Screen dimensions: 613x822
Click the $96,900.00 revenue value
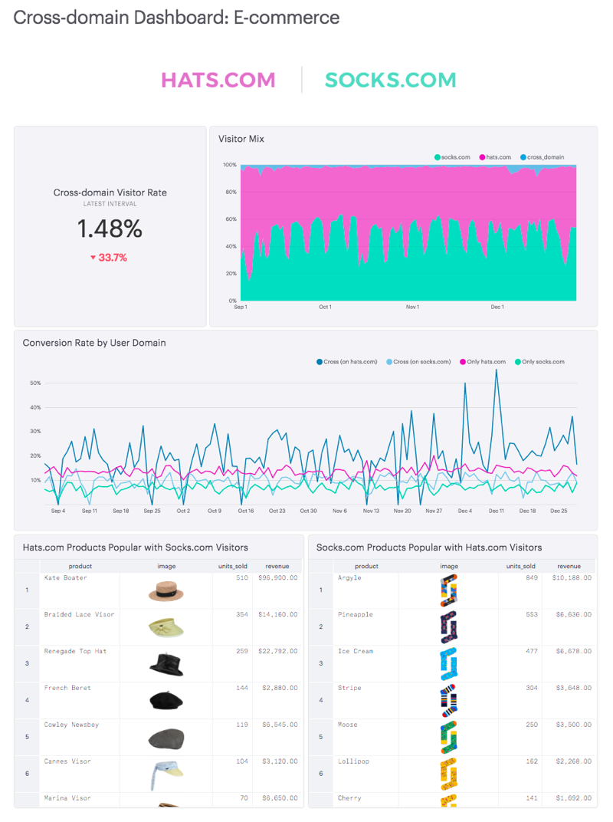tap(277, 577)
